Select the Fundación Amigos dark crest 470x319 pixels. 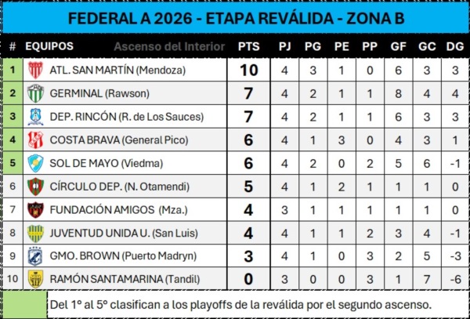point(36,210)
